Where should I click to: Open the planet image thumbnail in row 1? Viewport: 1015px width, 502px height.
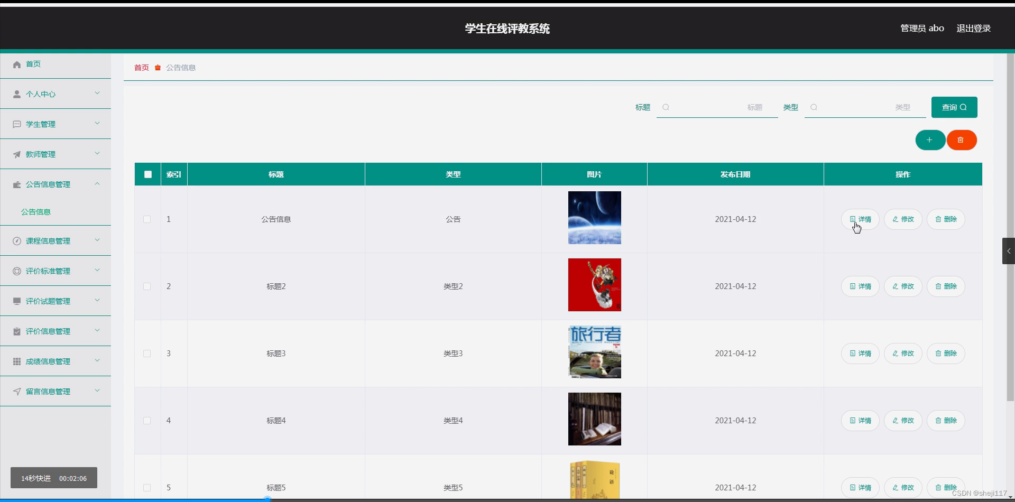coord(594,217)
